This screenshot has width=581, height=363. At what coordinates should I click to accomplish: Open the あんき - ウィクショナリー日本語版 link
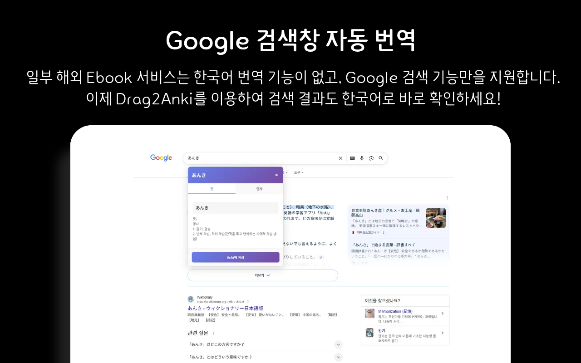[x=226, y=308]
